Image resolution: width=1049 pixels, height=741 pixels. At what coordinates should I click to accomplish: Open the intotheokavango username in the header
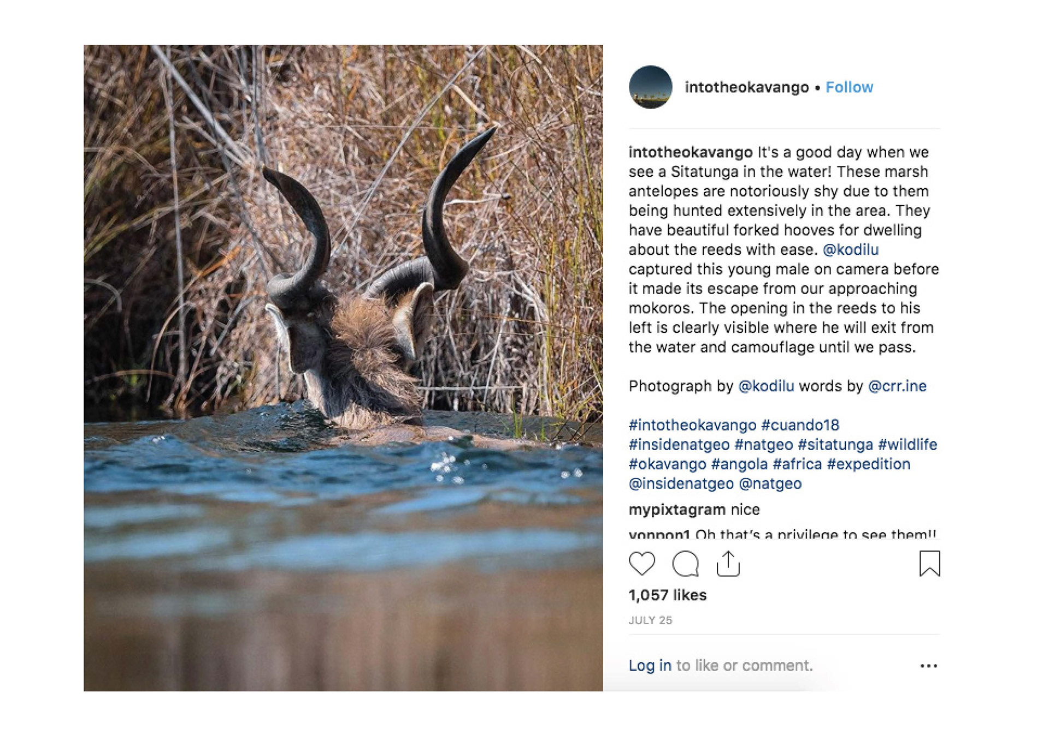tap(746, 87)
